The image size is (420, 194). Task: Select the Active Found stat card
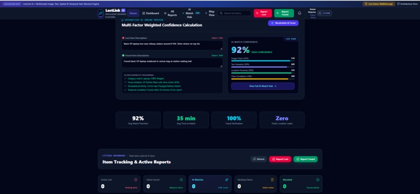165,184
